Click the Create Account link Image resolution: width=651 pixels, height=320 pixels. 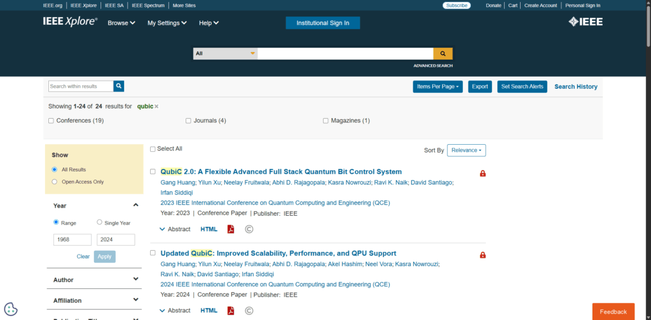tap(540, 5)
